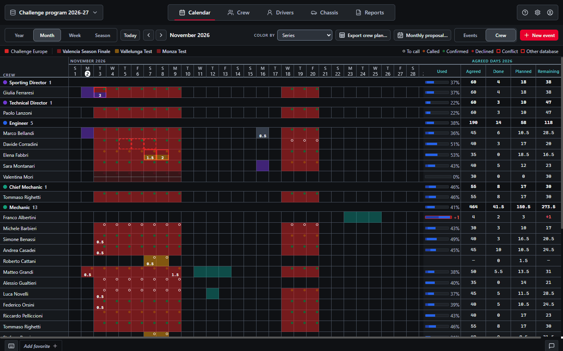Open Challenge program 2026-27 dropdown
Viewport: 563px width, 351px height.
[x=54, y=12]
